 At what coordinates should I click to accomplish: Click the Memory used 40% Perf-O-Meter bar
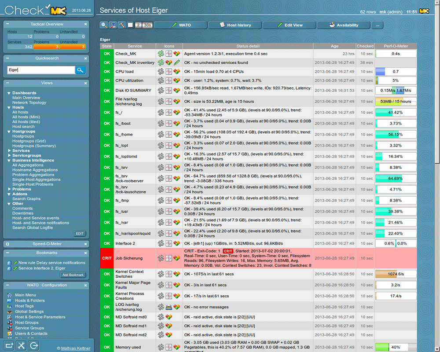[396, 347]
